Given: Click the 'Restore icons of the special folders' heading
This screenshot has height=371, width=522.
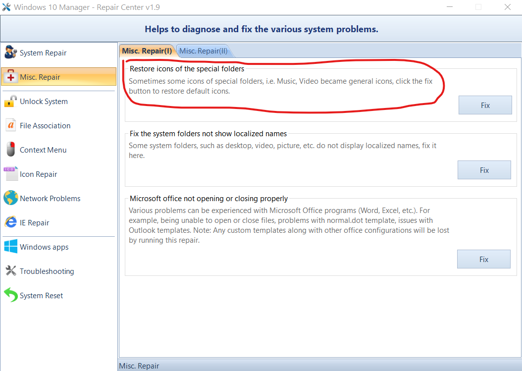Looking at the screenshot, I should (x=187, y=69).
